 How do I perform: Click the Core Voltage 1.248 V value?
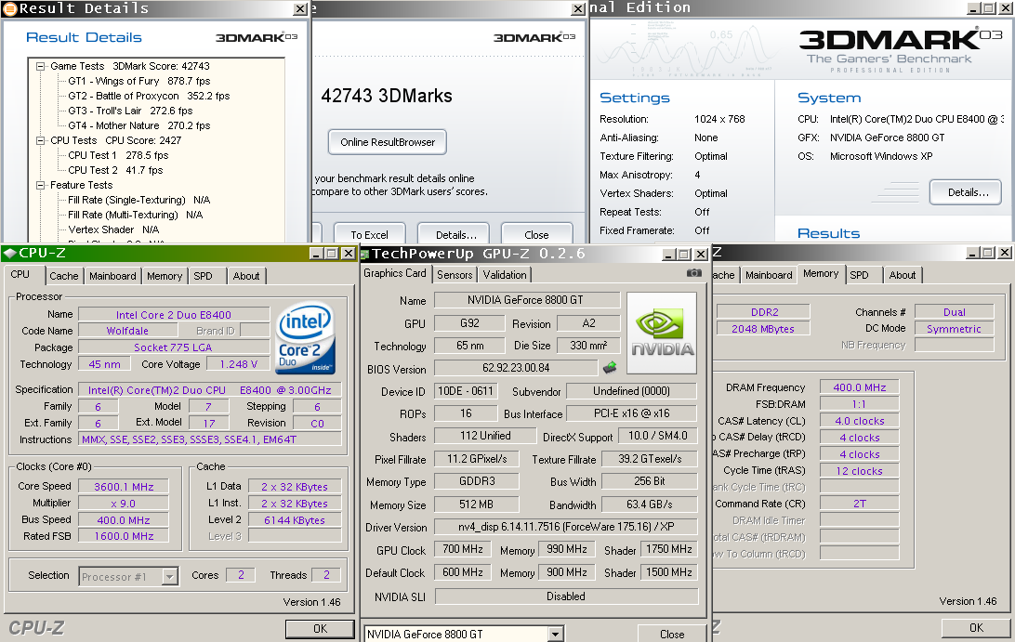(238, 364)
